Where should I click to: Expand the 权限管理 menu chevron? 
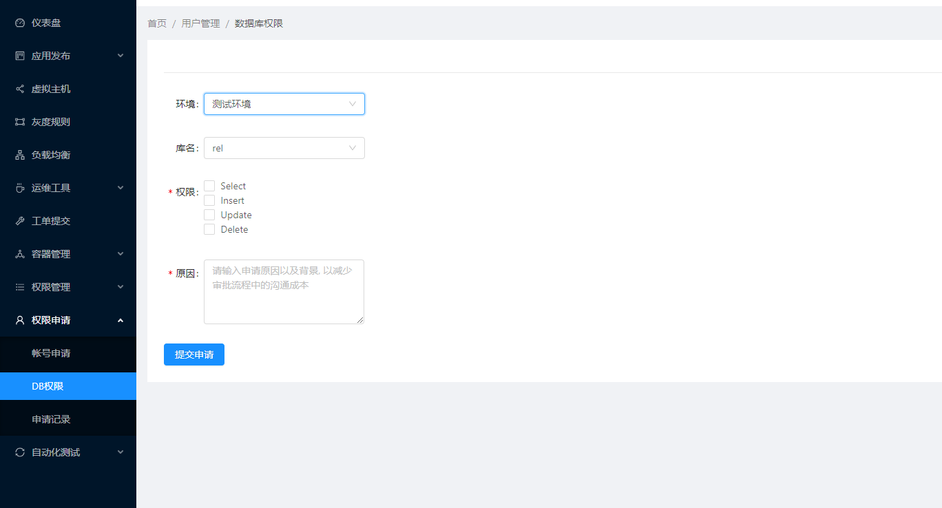121,287
